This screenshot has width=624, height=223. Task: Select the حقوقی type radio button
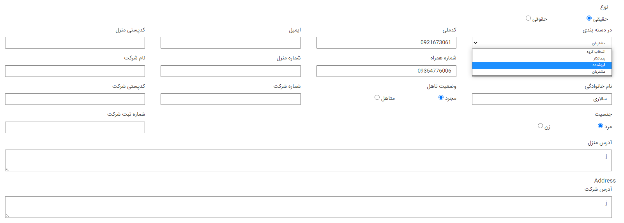pyautogui.click(x=528, y=18)
